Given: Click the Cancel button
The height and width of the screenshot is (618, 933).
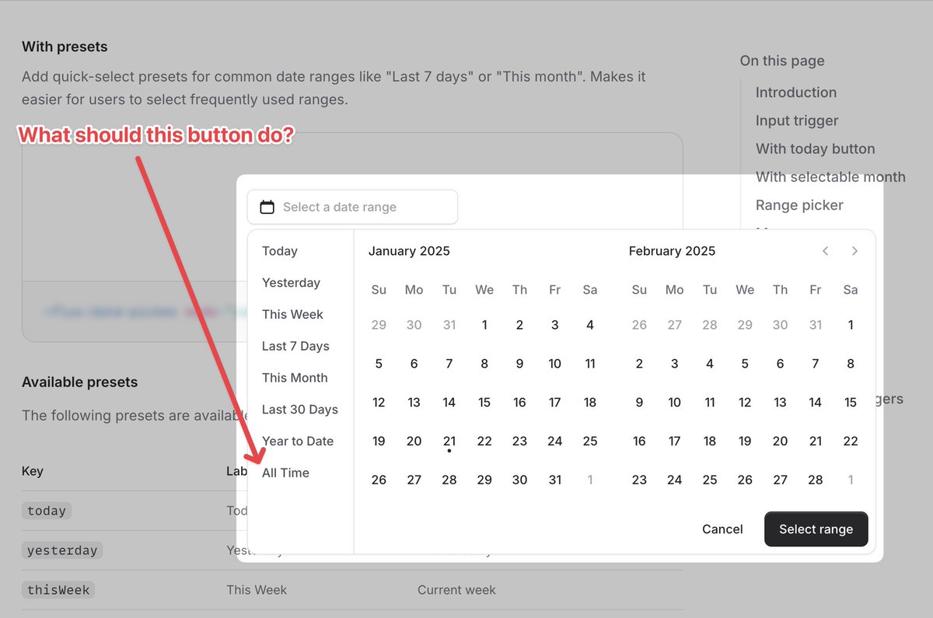Looking at the screenshot, I should tap(722, 529).
